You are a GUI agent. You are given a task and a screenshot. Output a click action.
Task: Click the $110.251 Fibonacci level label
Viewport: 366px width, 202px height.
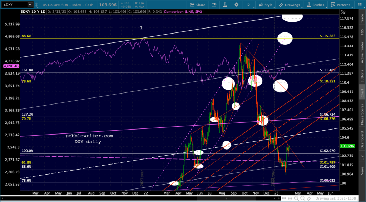point(328,81)
